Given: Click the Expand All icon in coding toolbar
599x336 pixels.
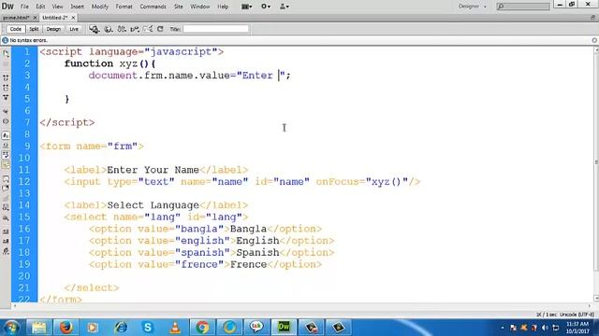Looking at the screenshot, I should pyautogui.click(x=6, y=97).
